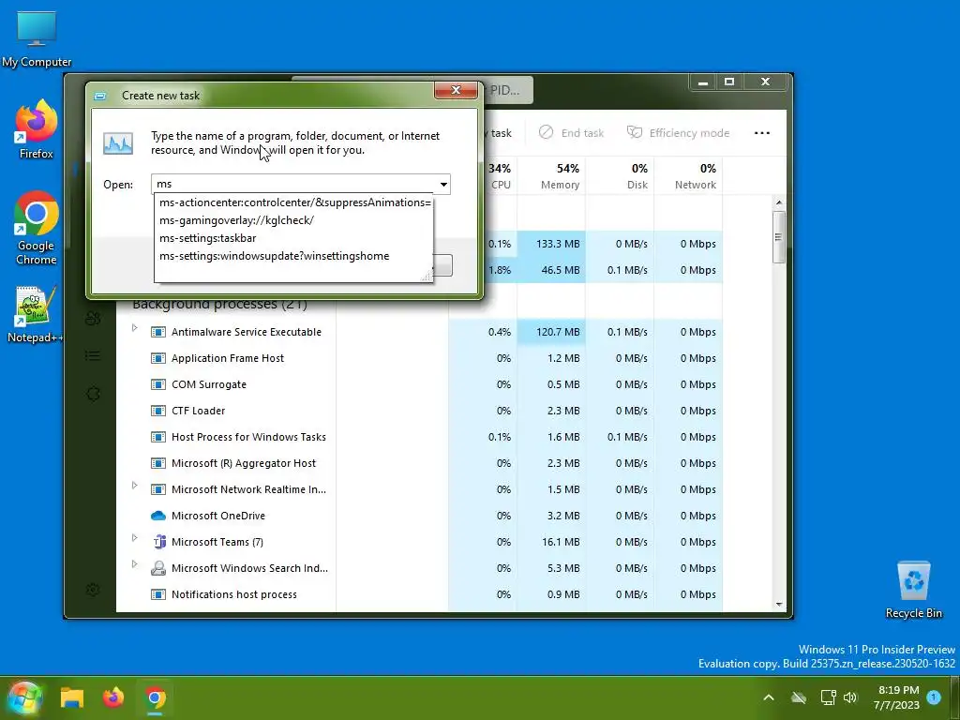Open volume control in system tray
Viewport: 960px width, 720px height.
pos(850,697)
